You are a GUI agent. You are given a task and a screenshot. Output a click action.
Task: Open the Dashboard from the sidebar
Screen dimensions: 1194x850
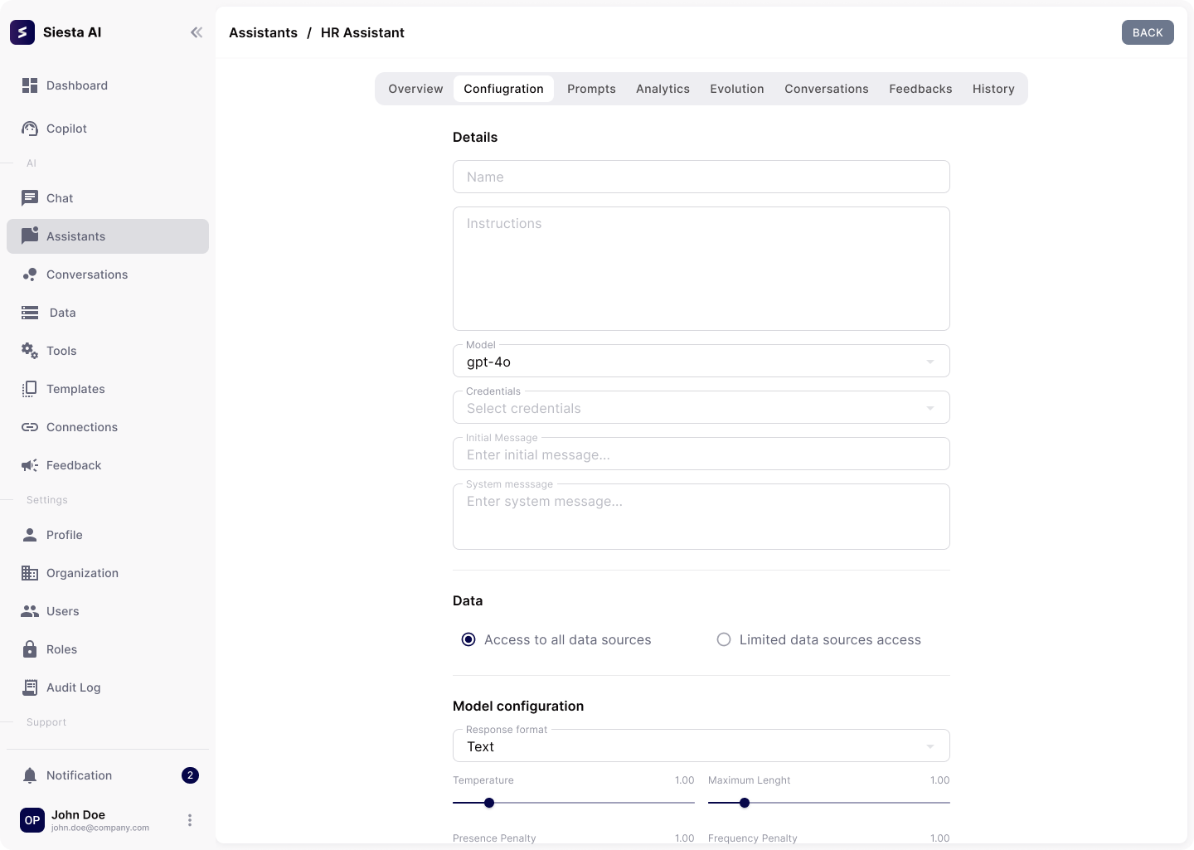tap(77, 85)
